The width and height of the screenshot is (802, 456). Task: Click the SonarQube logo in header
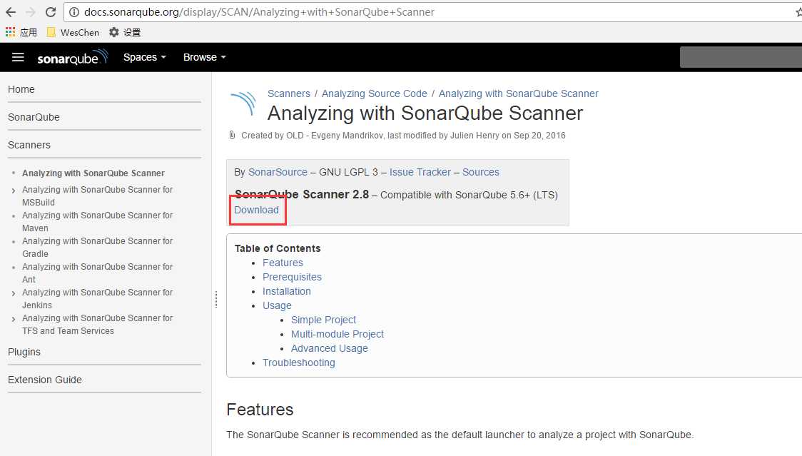(x=73, y=57)
